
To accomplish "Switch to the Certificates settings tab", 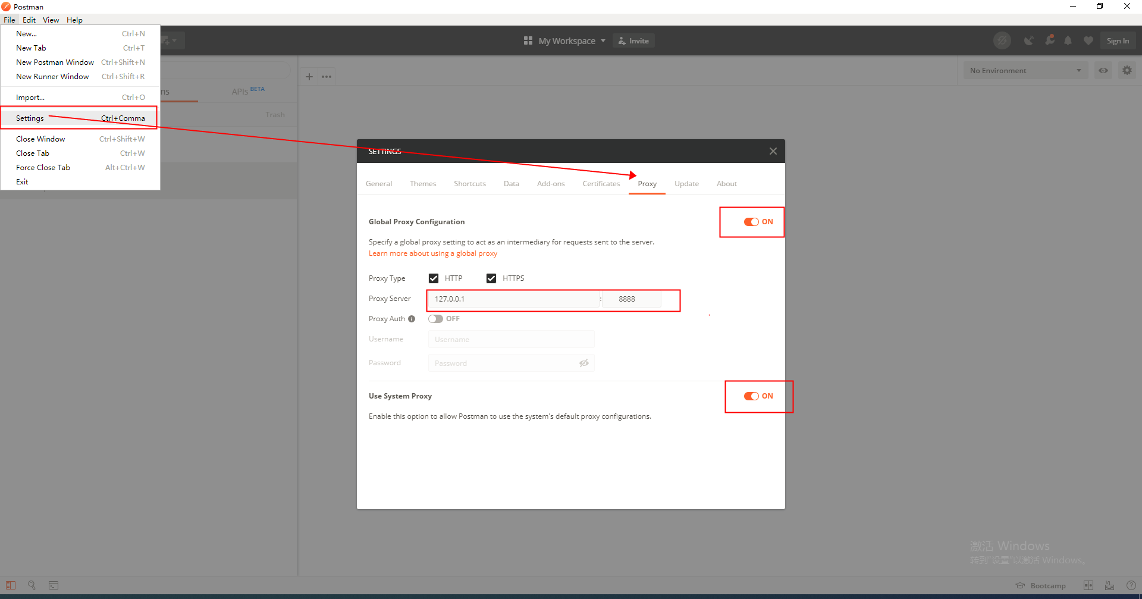I will (x=601, y=184).
